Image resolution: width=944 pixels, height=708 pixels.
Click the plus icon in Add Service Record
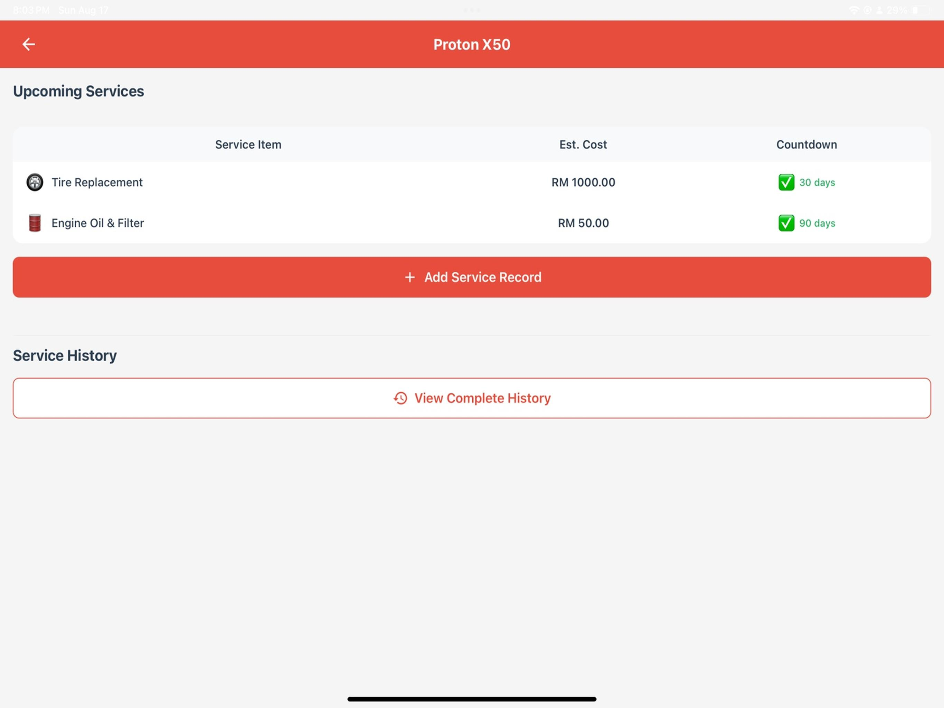410,277
